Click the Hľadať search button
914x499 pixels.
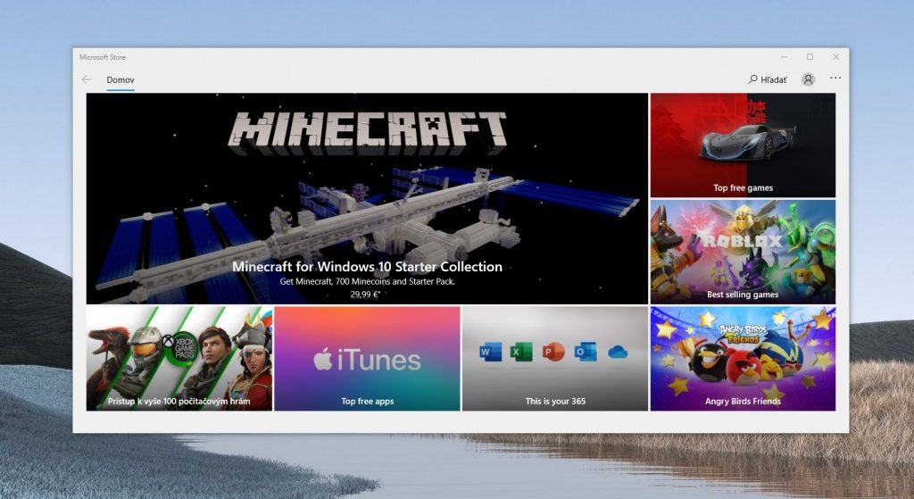(x=768, y=79)
